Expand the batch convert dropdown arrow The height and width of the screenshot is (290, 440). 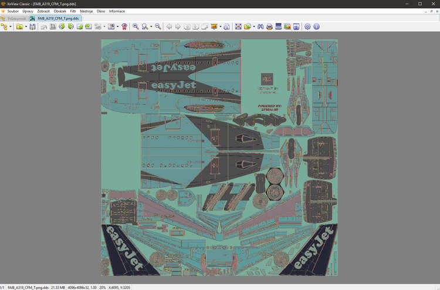point(253,26)
